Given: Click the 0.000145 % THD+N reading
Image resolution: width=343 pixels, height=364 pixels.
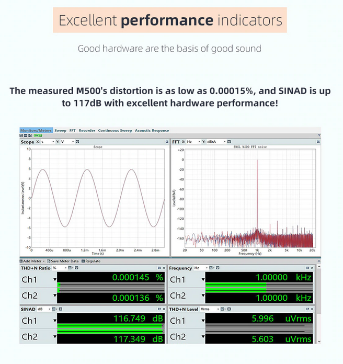Looking at the screenshot, I should tap(138, 277).
